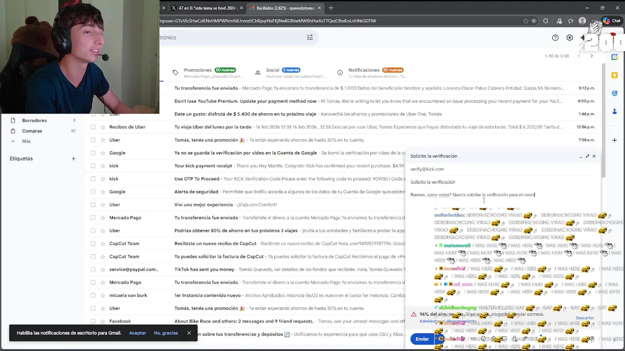
Task: Open Gmail Settings gear icon
Action: [x=569, y=38]
